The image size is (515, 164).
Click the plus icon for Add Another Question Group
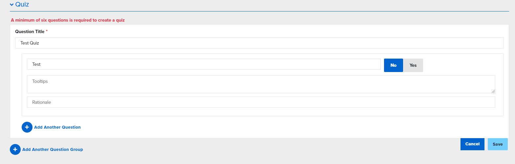[15, 149]
